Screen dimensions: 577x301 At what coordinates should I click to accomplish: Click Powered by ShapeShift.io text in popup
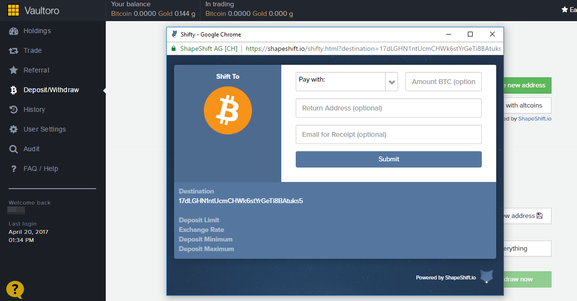point(446,277)
